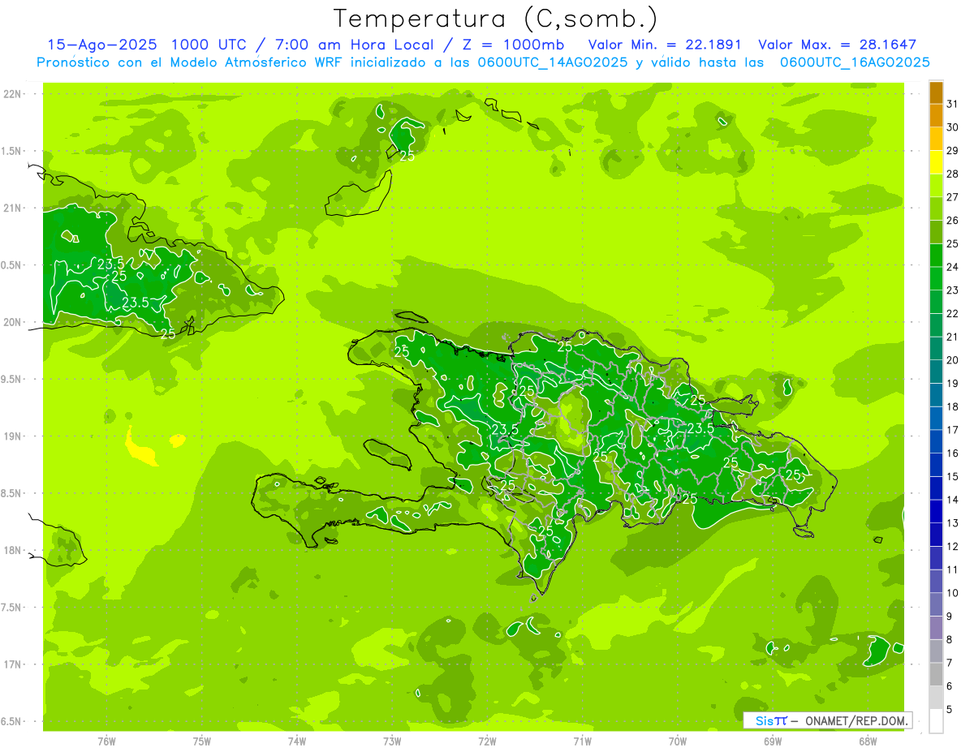The image size is (974, 752).
Task: Click latitude axis label '17N'
Action: (14, 664)
